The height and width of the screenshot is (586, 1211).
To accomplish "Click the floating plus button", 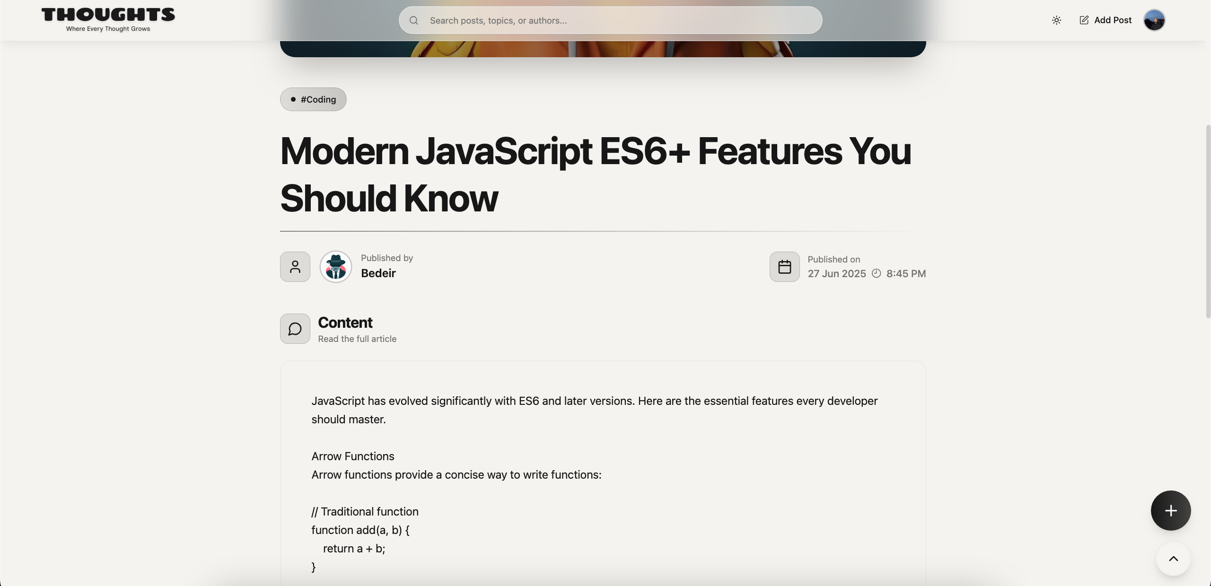I will [x=1170, y=510].
